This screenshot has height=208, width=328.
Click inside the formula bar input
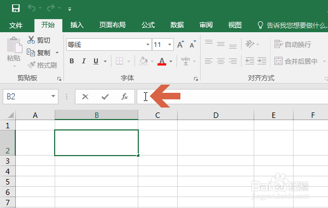232,97
